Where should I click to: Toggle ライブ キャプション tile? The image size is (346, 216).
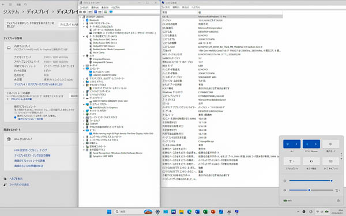coord(331,161)
